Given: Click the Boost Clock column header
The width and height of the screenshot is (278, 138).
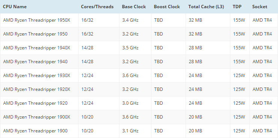Looking at the screenshot, I should (x=167, y=7).
